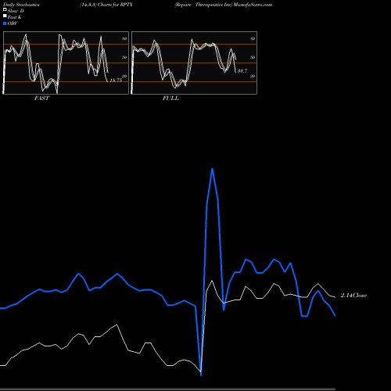Select the 'Fast K' legend label

pos(15,17)
